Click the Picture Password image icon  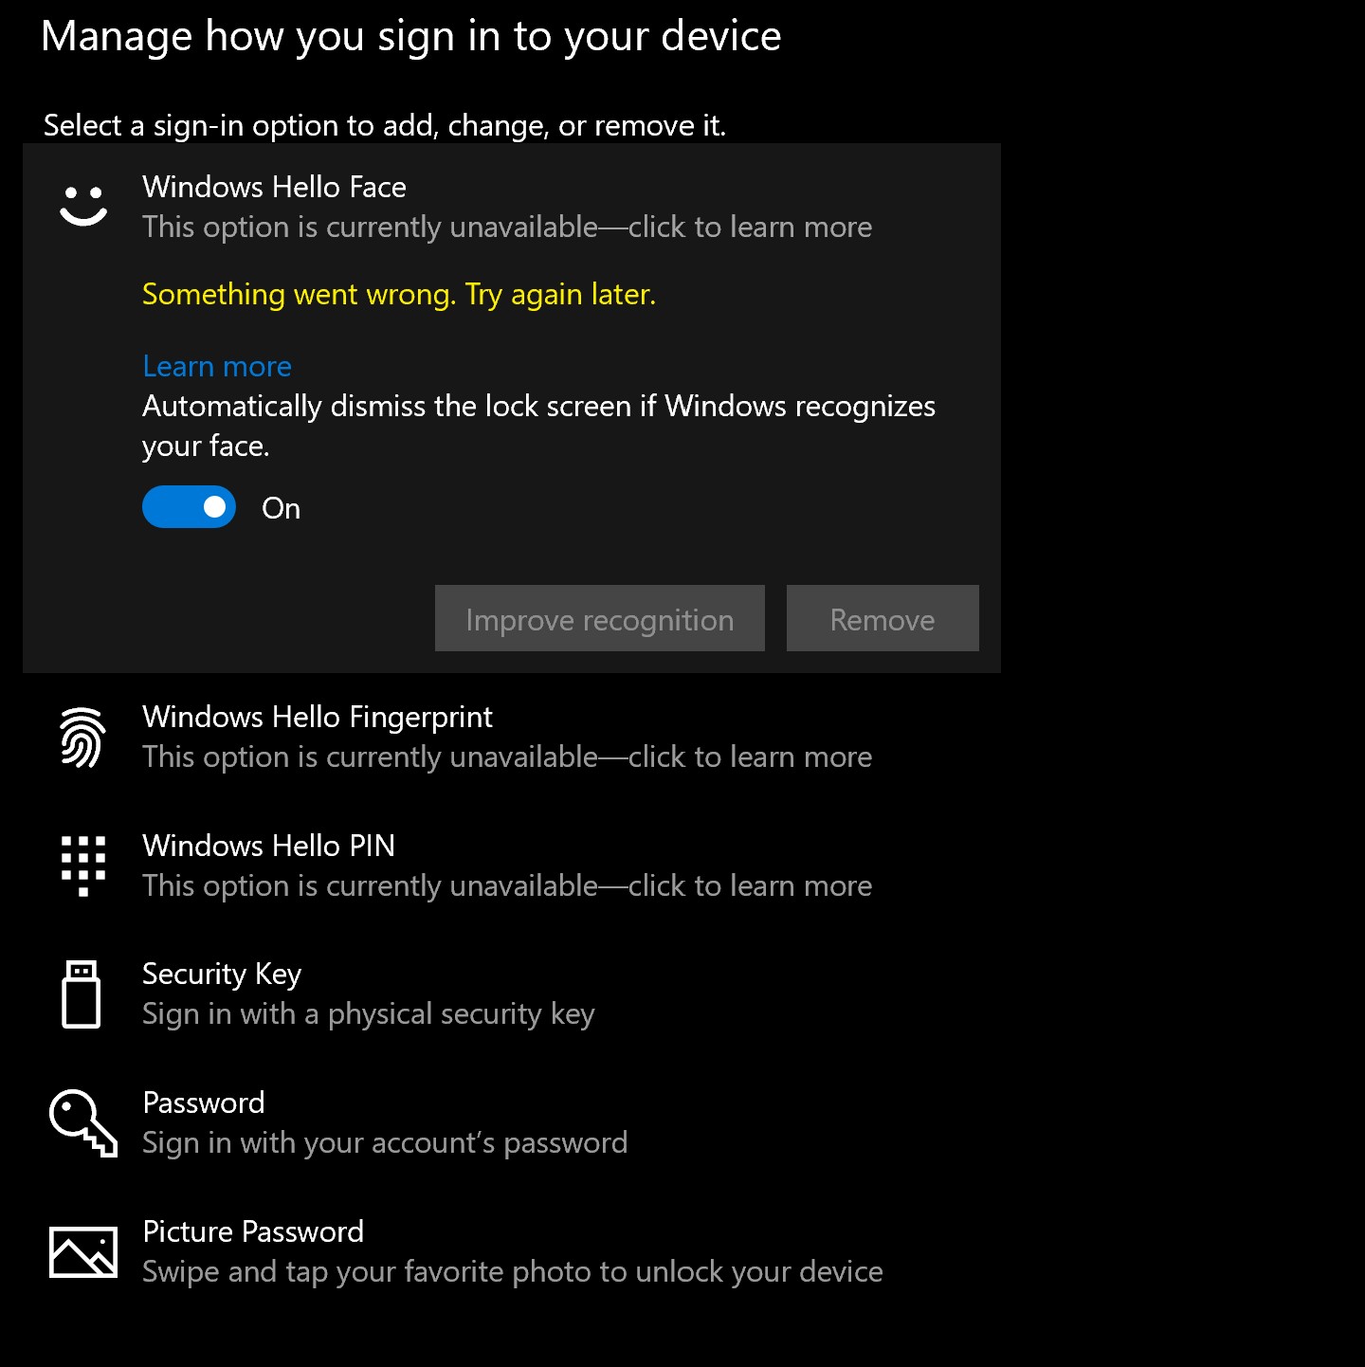coord(83,1252)
